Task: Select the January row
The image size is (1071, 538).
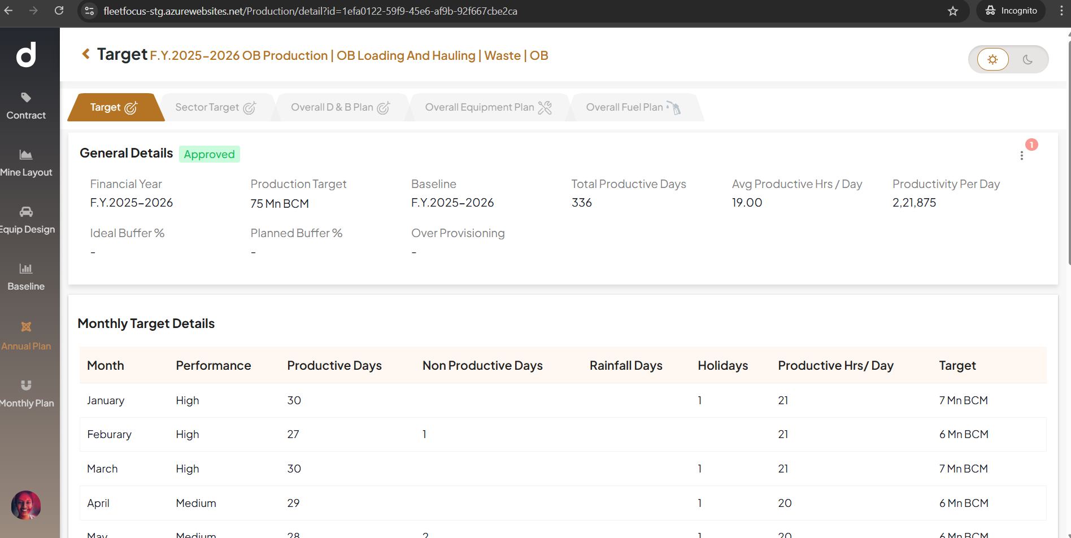Action: [563, 400]
